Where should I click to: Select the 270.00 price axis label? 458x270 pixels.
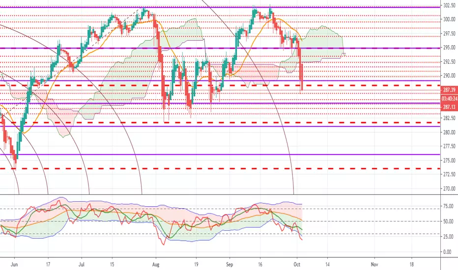coord(449,189)
